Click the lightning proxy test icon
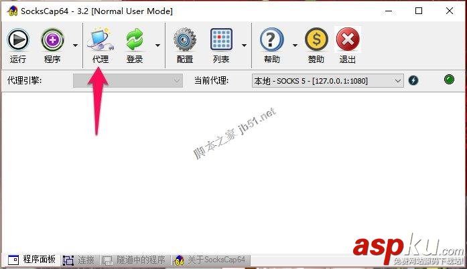Screen dimensions: 467x269 (x=413, y=80)
